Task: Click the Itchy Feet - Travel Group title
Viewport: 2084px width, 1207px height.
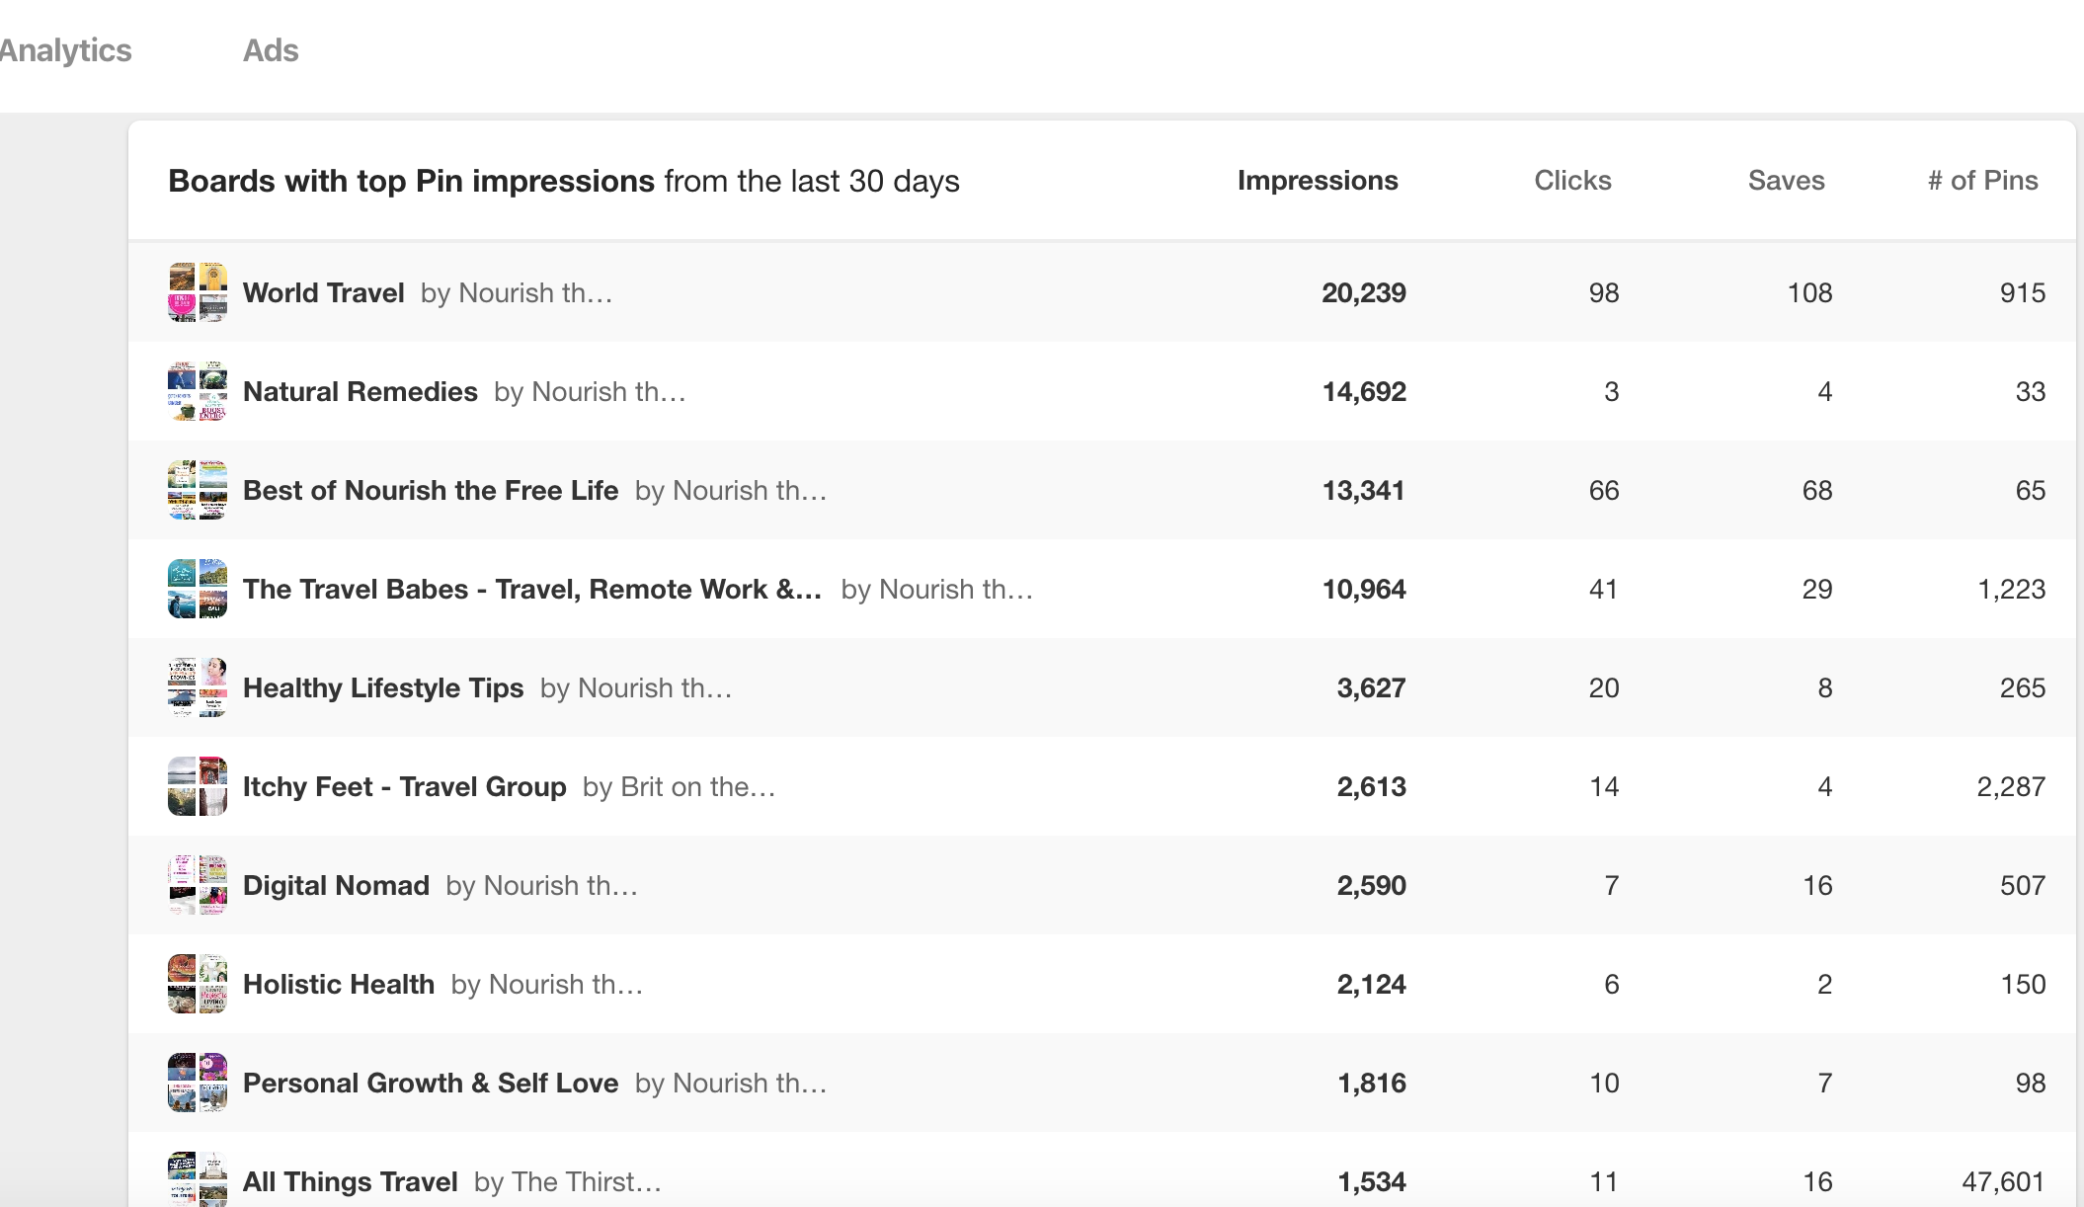Action: (x=404, y=787)
